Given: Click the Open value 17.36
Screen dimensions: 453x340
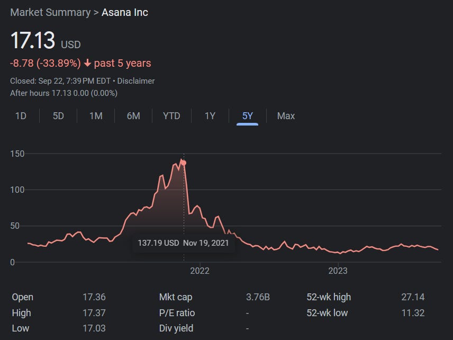Looking at the screenshot, I should [94, 297].
